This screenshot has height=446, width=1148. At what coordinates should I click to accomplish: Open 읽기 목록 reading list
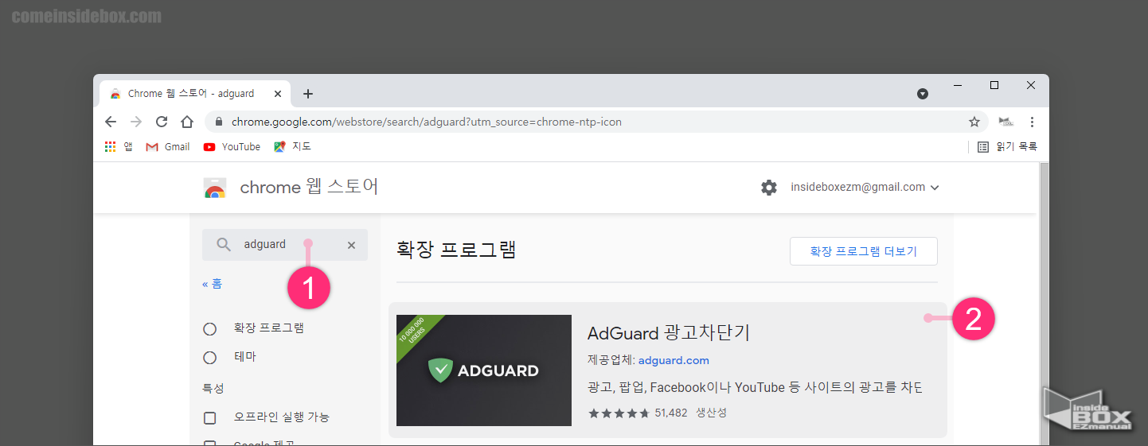[1007, 146]
